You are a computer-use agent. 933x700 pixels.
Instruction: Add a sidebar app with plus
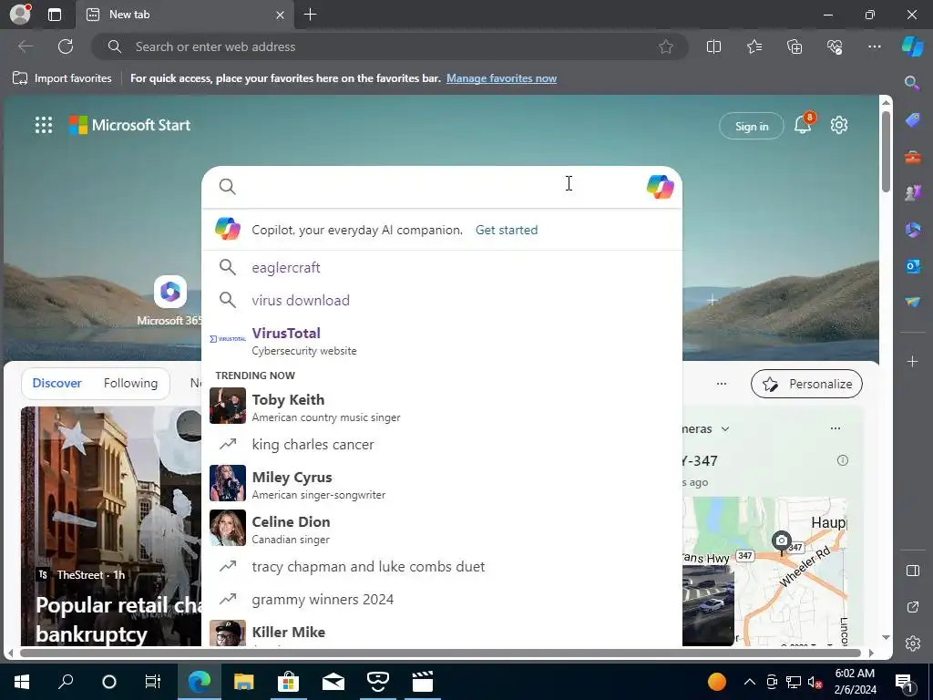(912, 361)
